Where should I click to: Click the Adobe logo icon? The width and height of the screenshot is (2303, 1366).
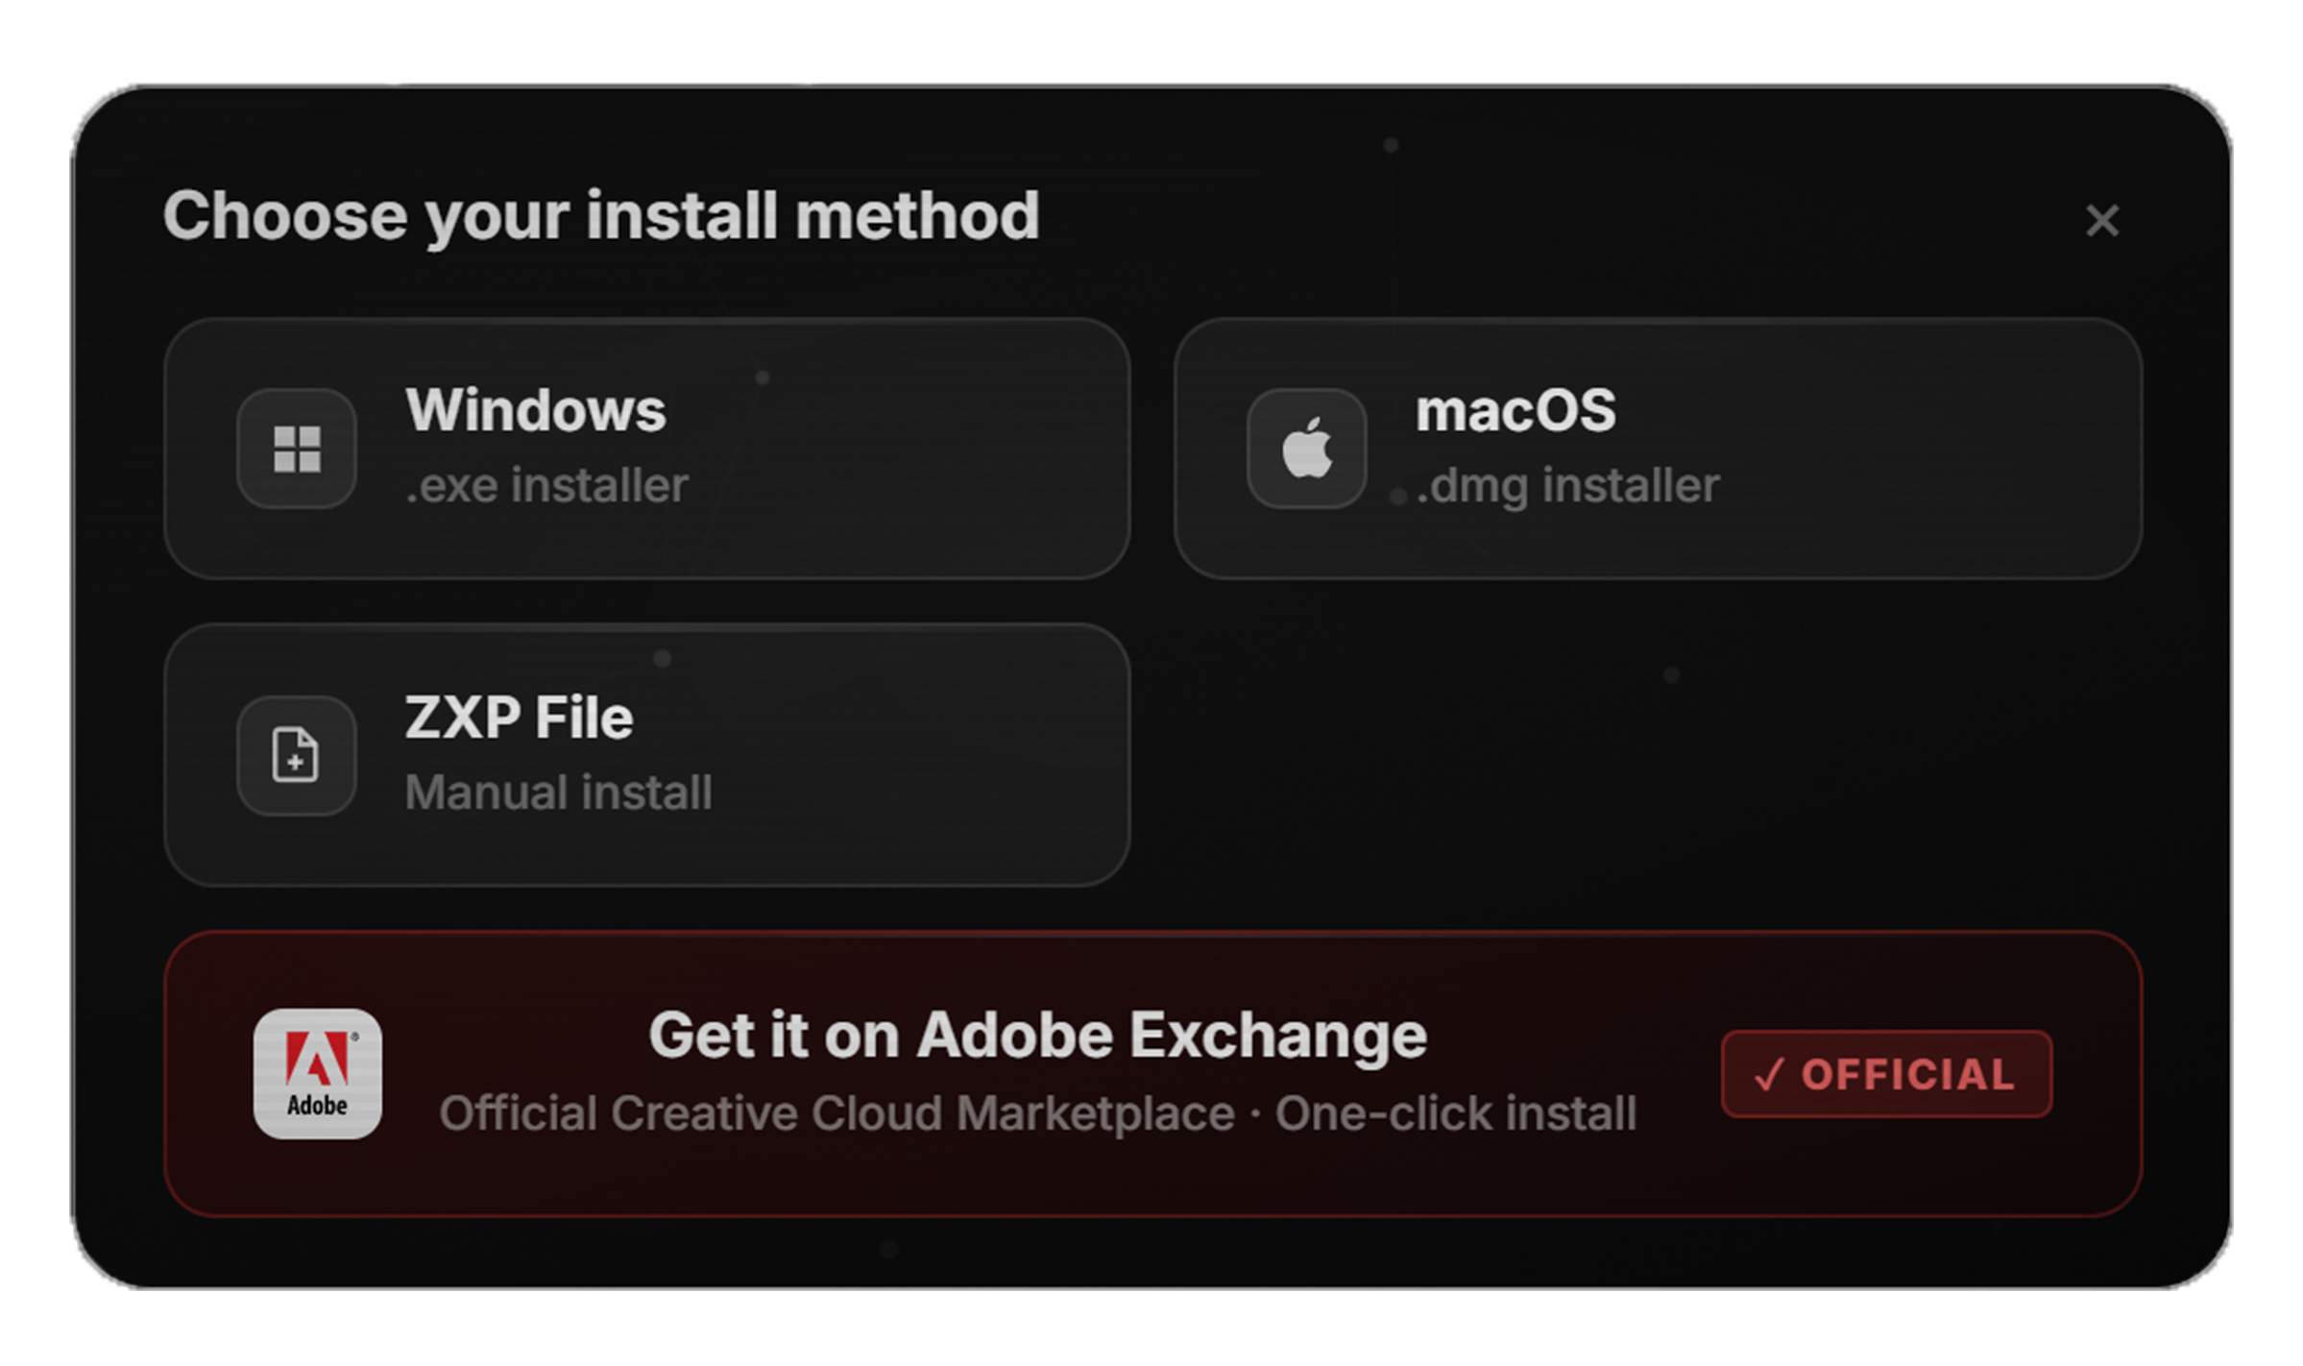point(318,1073)
